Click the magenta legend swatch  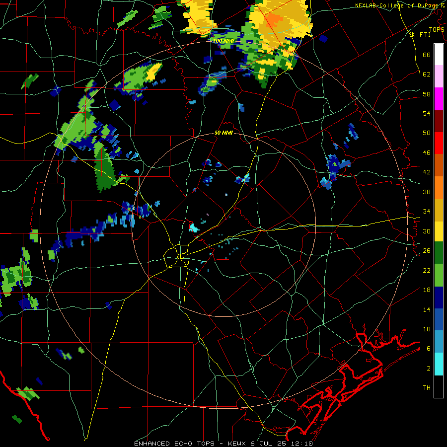tap(439, 99)
